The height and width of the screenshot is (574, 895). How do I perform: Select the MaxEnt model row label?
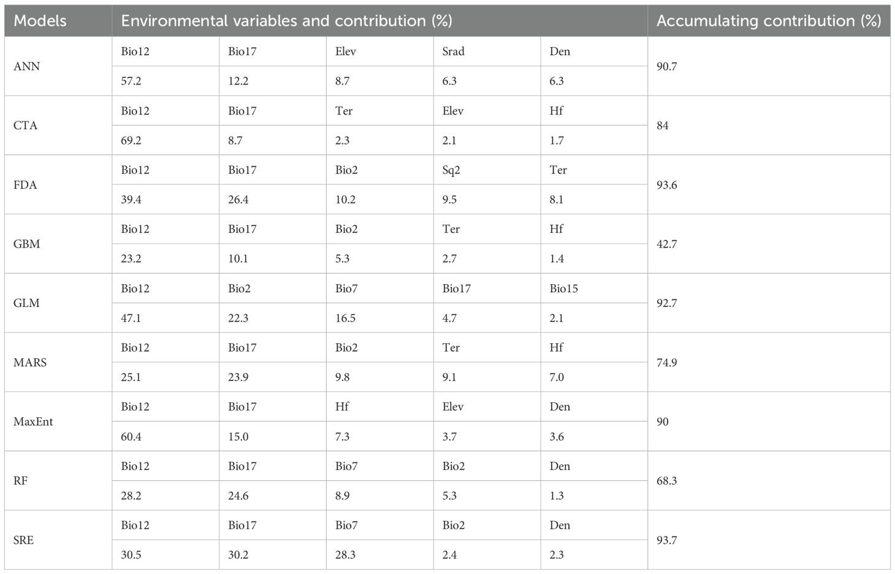(33, 421)
